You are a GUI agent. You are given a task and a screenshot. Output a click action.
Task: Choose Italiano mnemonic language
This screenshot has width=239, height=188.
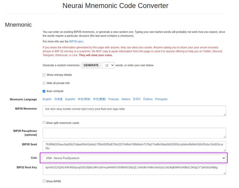pos(126,99)
